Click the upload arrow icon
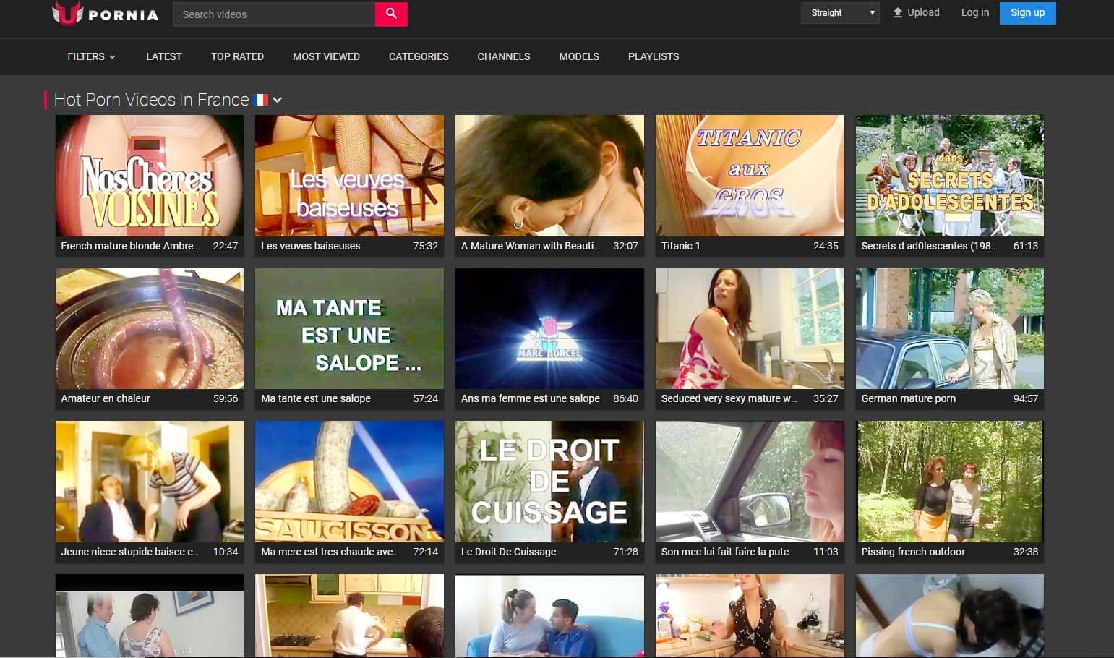This screenshot has height=658, width=1114. (897, 13)
